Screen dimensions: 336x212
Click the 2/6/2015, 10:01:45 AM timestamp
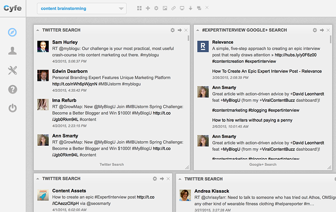(230, 127)
